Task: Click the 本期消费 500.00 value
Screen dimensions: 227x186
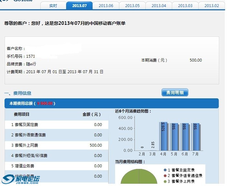Action: click(196, 60)
